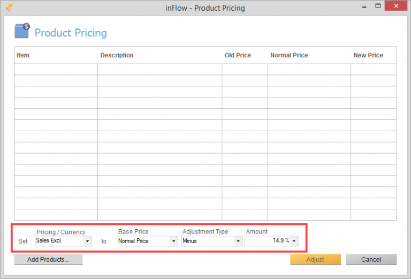Click the Description column header

[117, 56]
